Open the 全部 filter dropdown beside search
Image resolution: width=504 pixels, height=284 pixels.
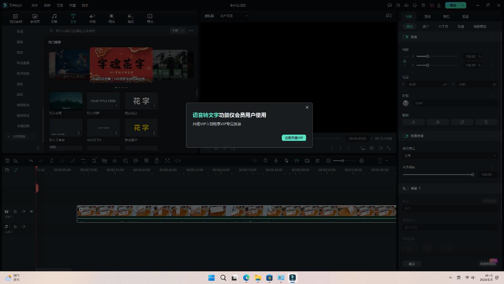point(177,31)
